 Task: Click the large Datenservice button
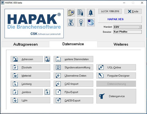116,96
